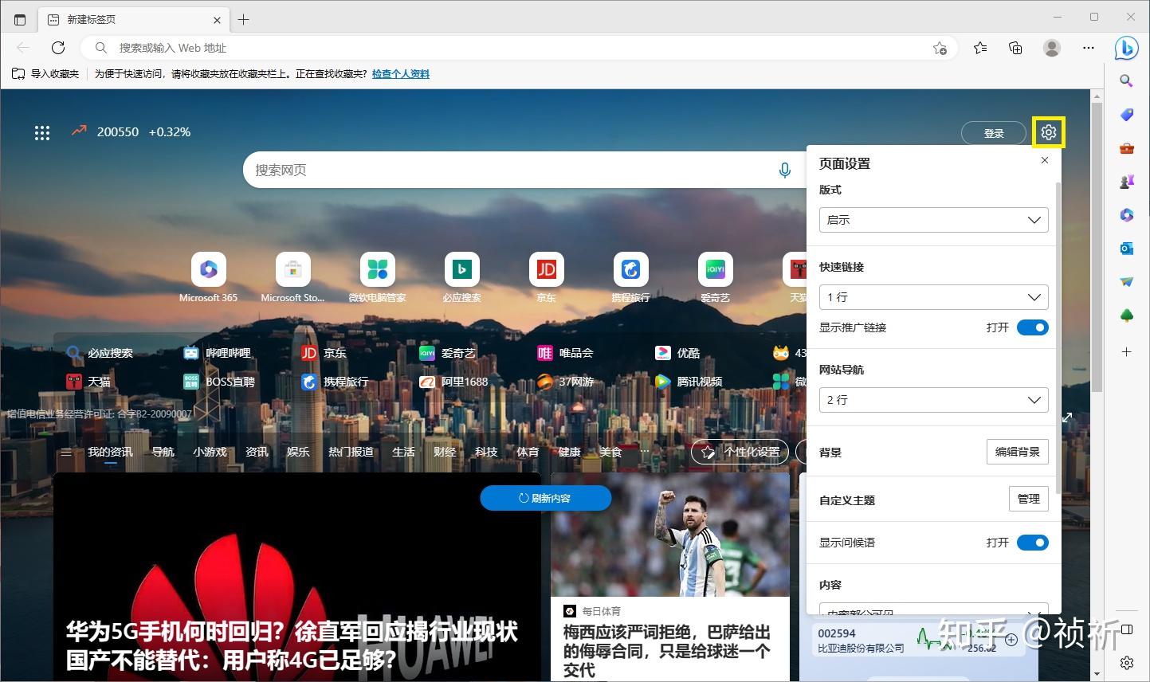Open the browser more options menu
This screenshot has width=1150, height=682.
click(x=1089, y=48)
